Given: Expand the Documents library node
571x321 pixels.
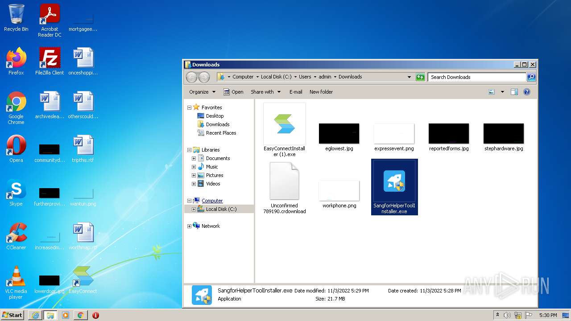Looking at the screenshot, I should tap(194, 158).
